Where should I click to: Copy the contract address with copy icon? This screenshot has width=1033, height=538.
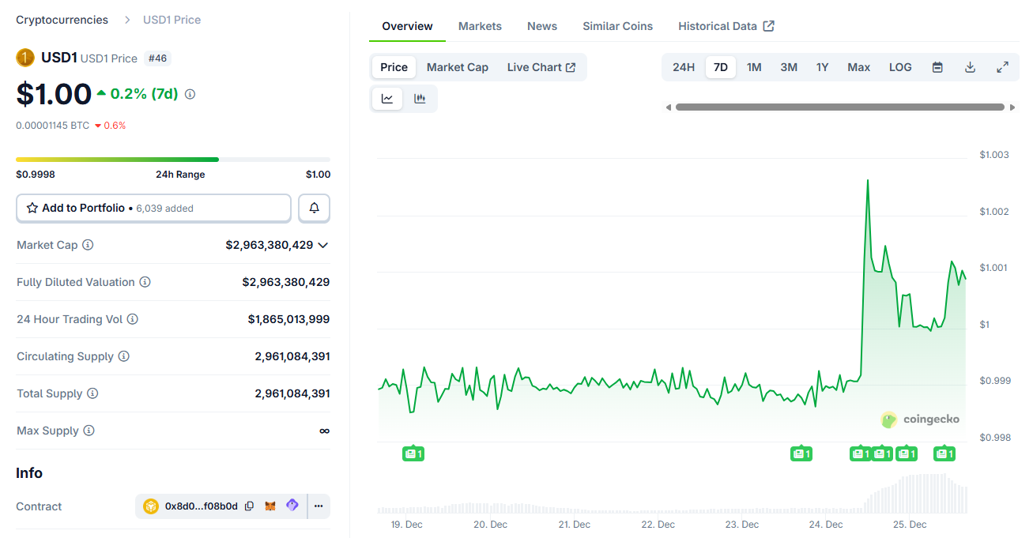pos(249,506)
